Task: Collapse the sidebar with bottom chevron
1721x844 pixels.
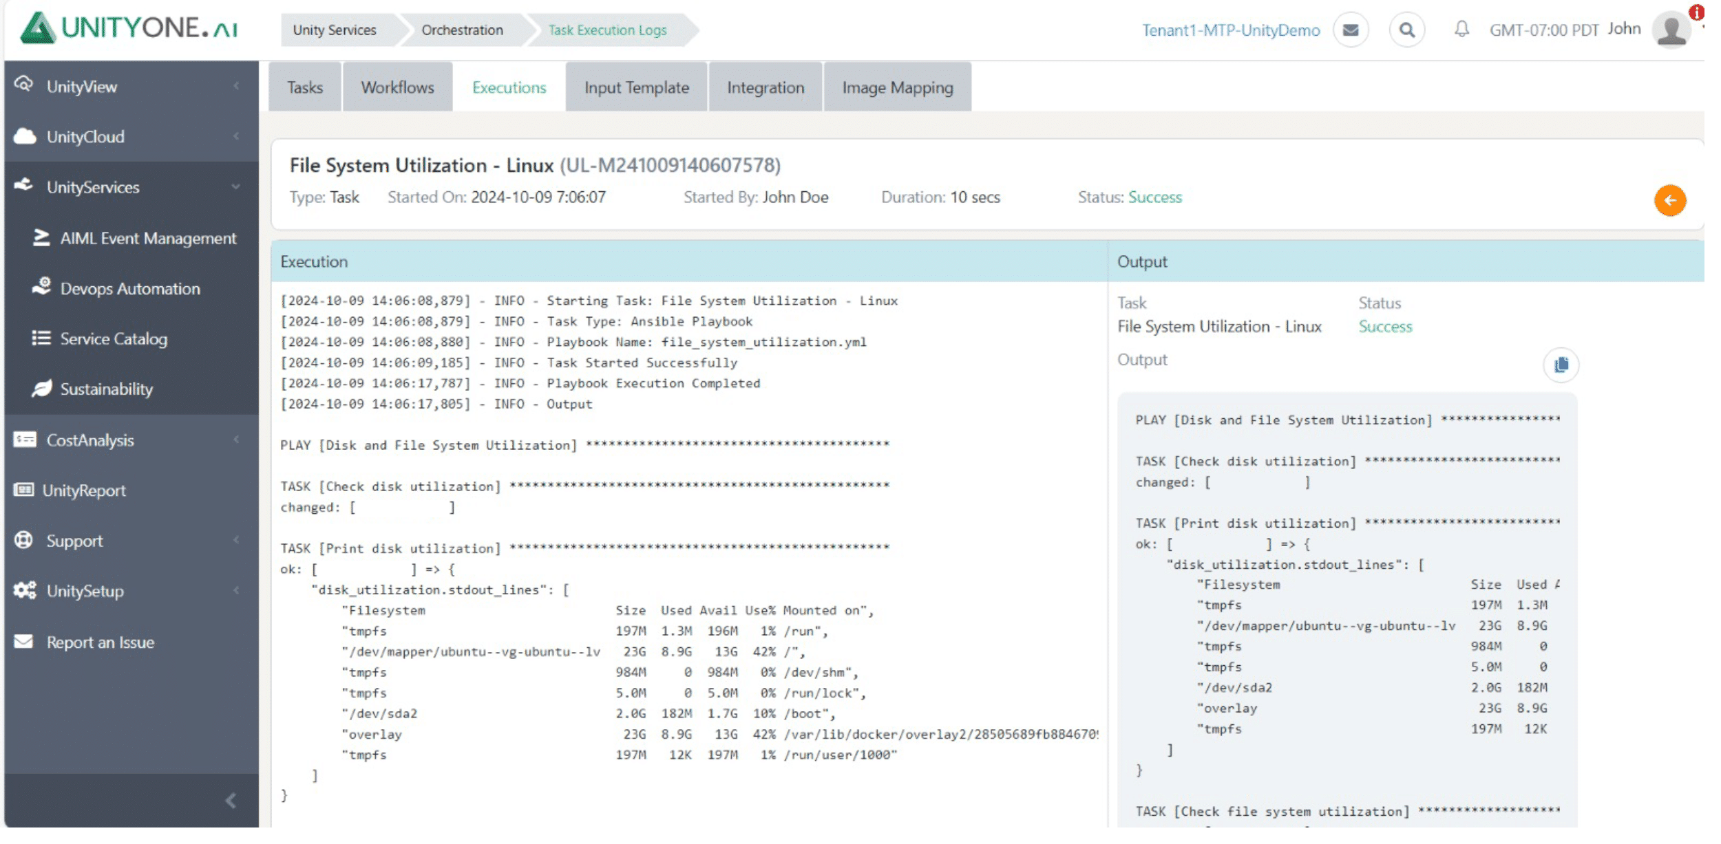Action: [x=231, y=801]
